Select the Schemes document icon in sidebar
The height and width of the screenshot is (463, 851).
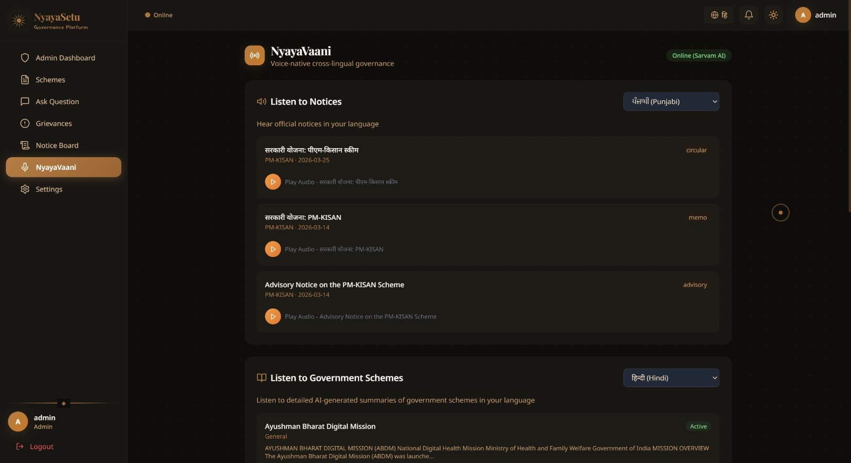[25, 80]
